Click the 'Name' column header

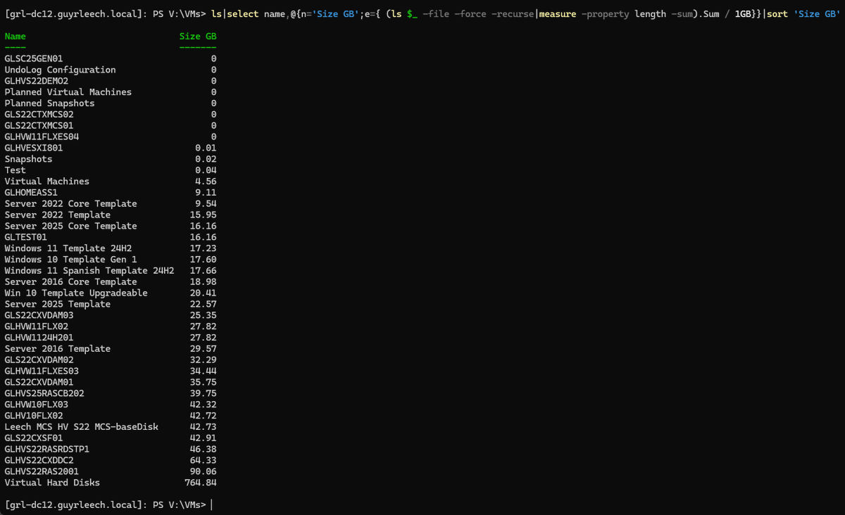pyautogui.click(x=15, y=36)
